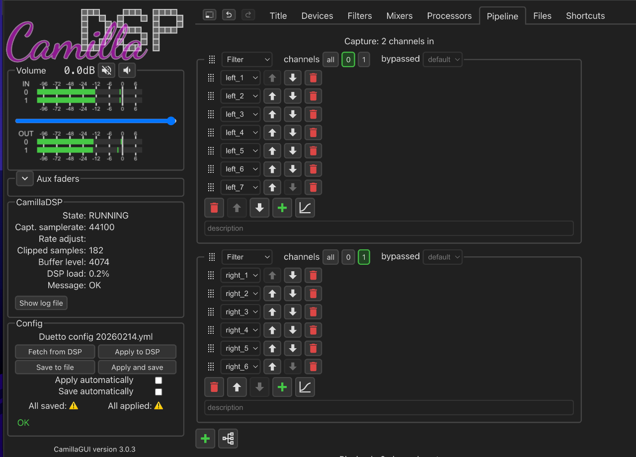Open the bypassed dropdown of the second step

coord(442,257)
